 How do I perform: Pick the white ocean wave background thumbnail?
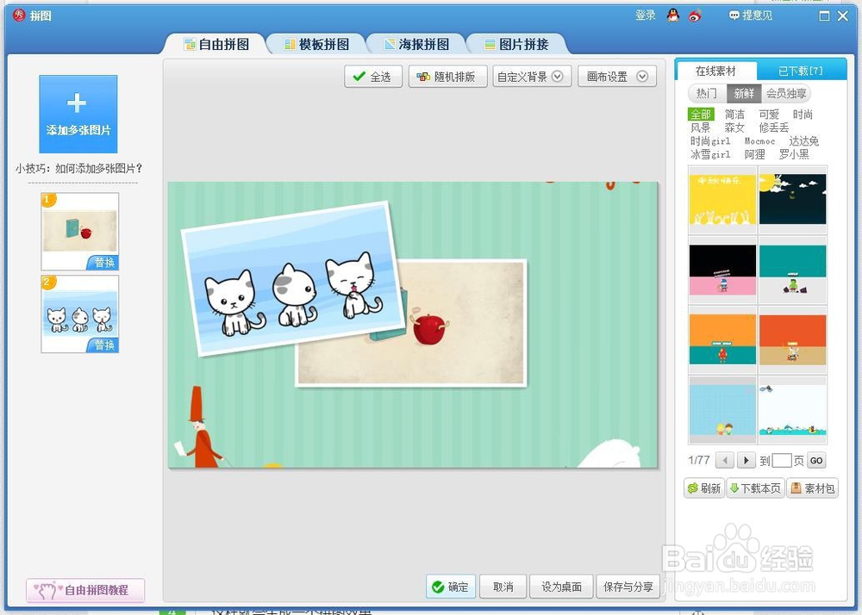pyautogui.click(x=792, y=410)
